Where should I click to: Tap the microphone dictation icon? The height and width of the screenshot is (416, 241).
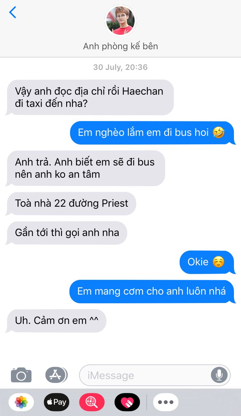(x=219, y=375)
